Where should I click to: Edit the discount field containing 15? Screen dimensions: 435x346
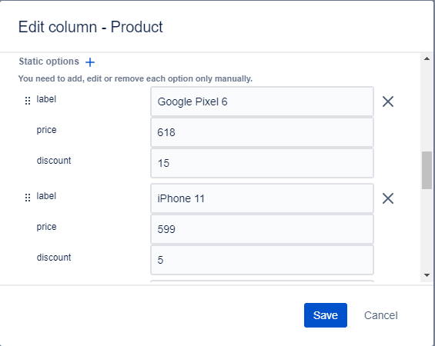click(x=263, y=163)
